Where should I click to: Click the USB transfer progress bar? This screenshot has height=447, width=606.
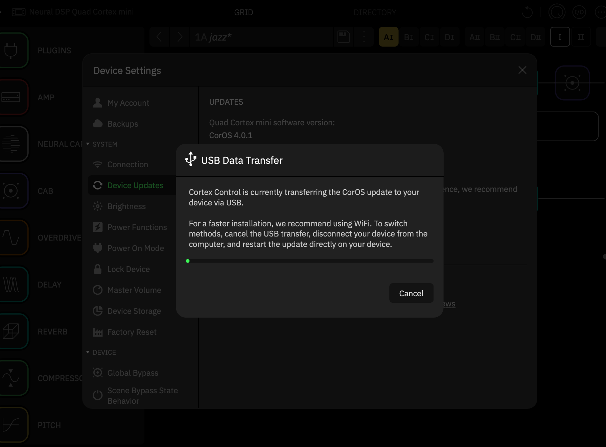click(309, 261)
